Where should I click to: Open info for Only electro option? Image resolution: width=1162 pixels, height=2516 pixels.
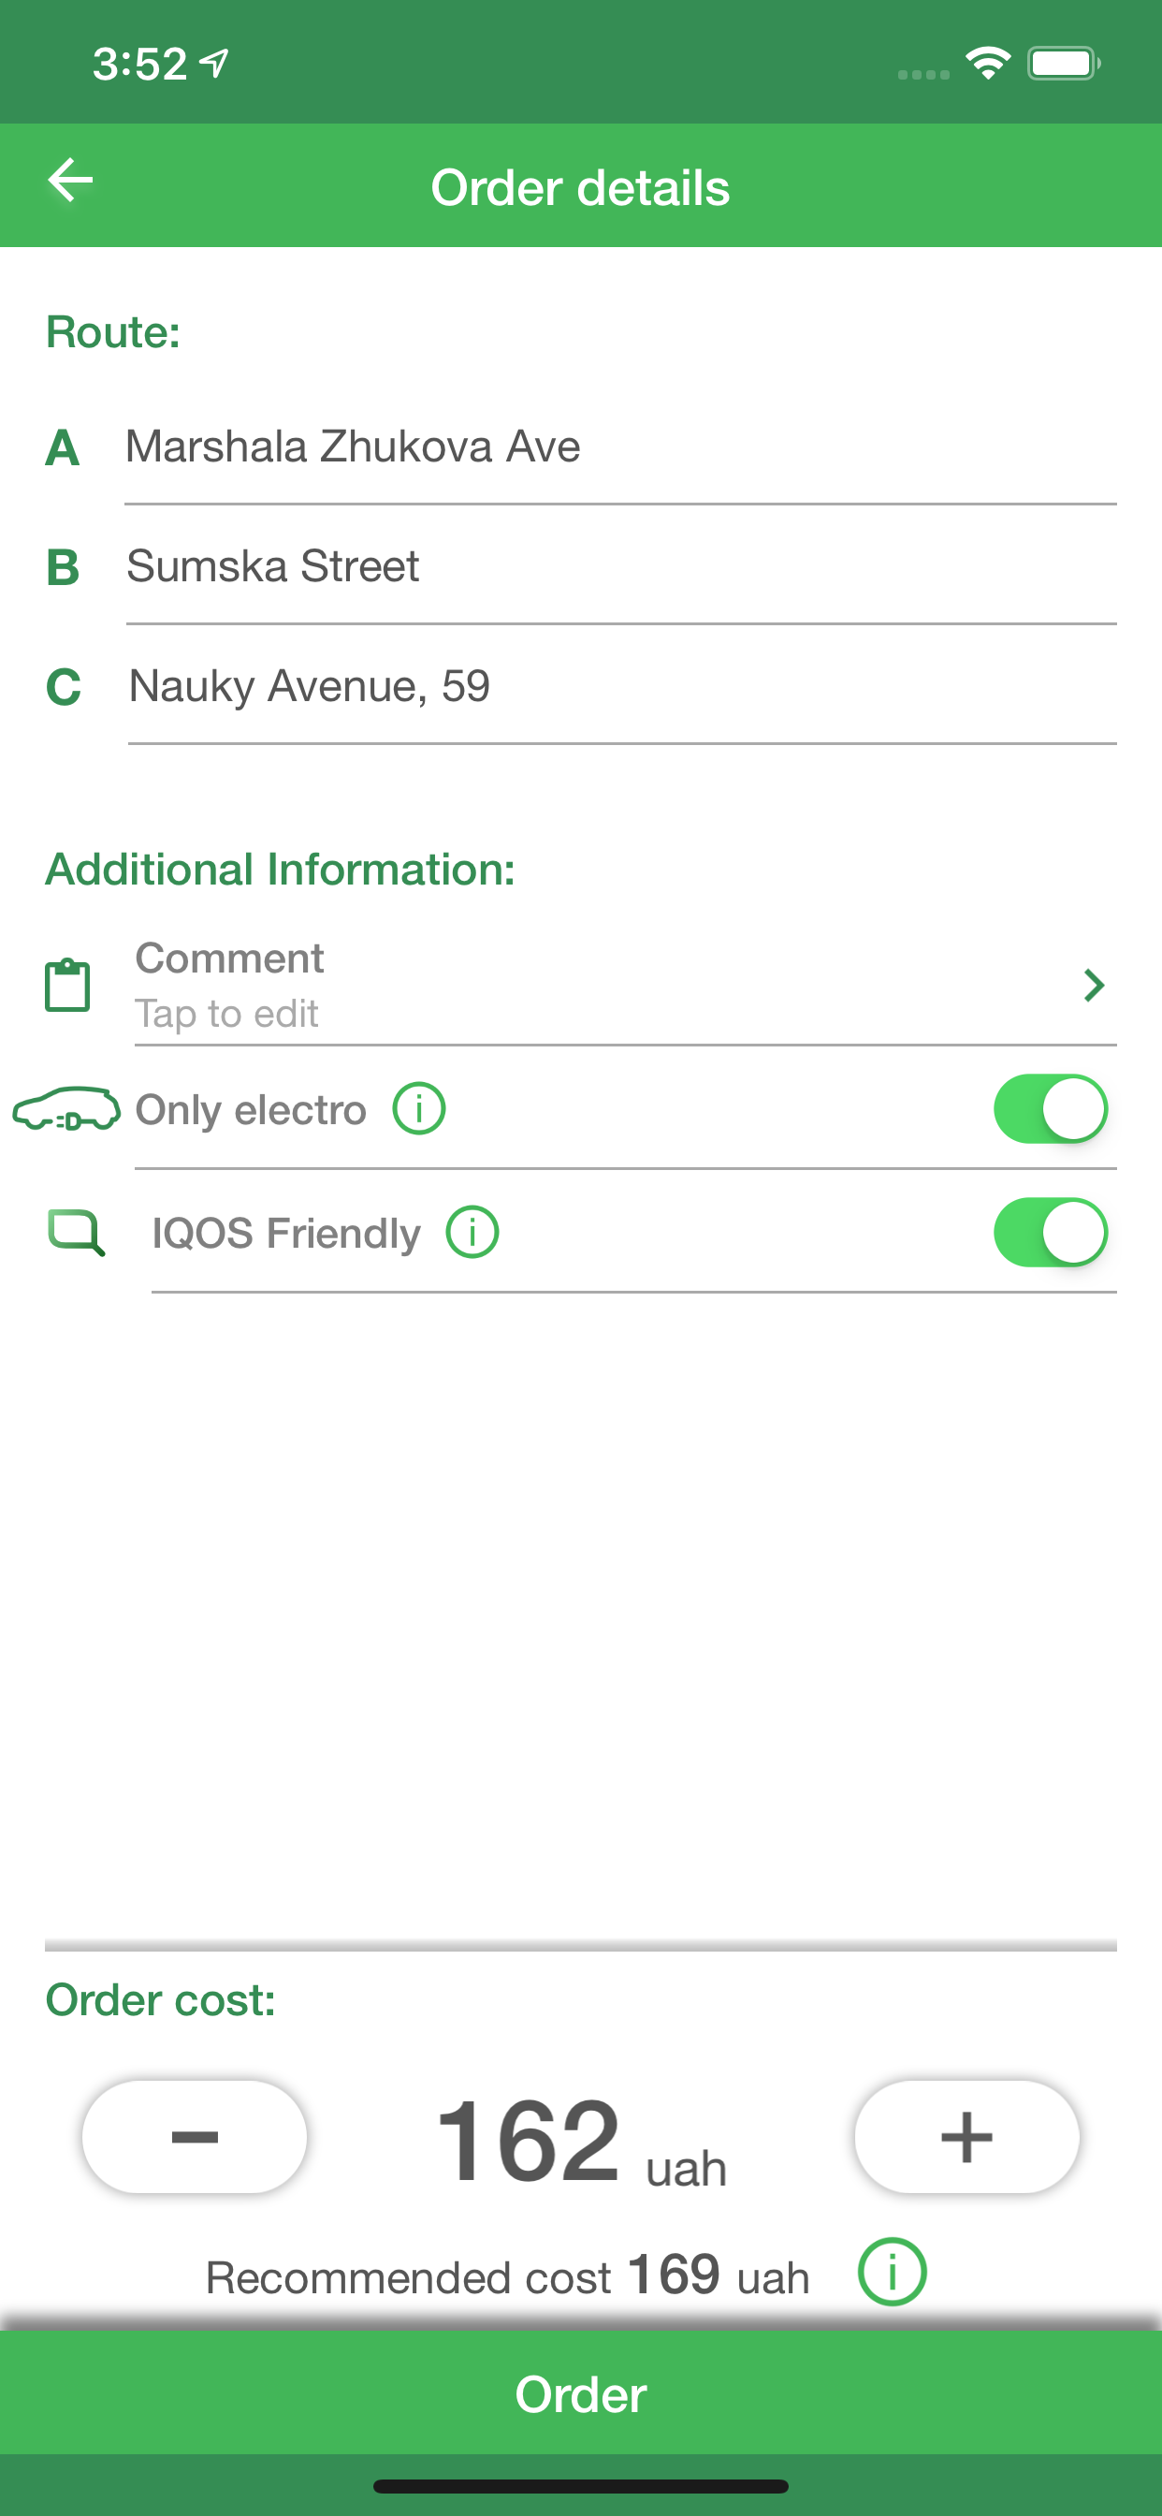(x=419, y=1108)
